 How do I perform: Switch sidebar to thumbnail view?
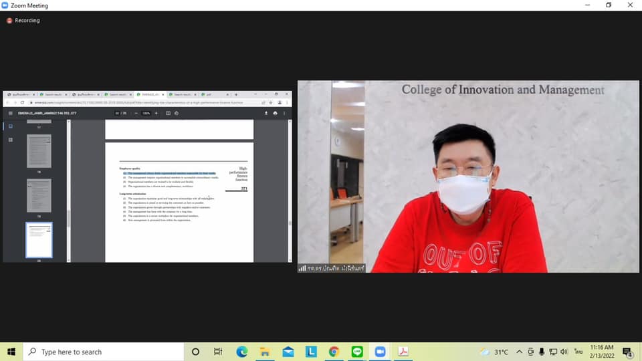click(10, 126)
